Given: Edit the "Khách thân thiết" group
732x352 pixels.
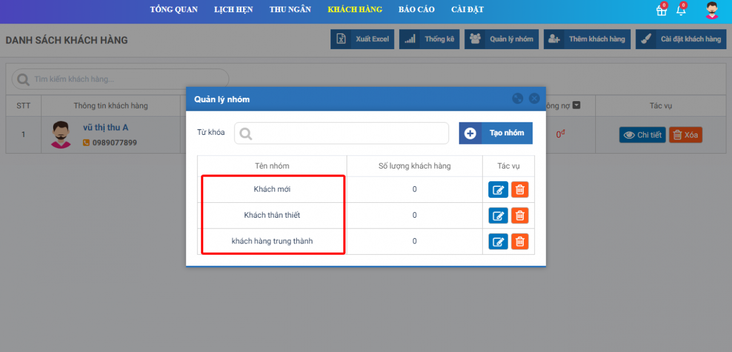Looking at the screenshot, I should coord(498,215).
